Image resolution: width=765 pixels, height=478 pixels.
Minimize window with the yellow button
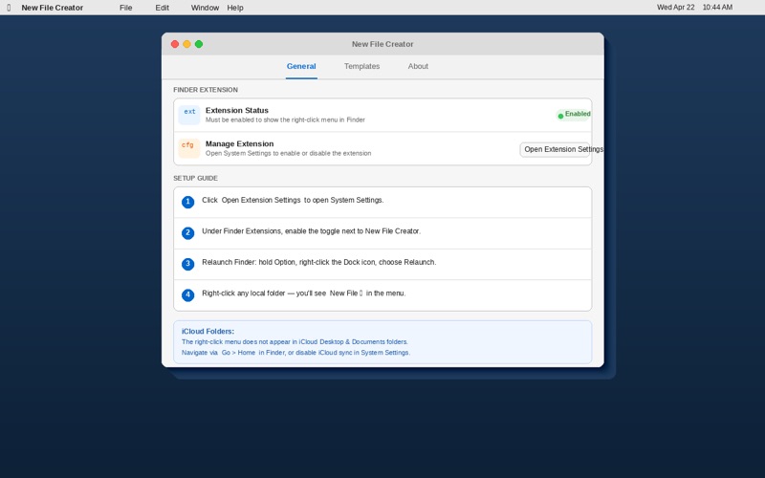coord(186,44)
